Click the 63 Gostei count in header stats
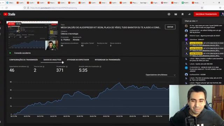 [82, 46]
